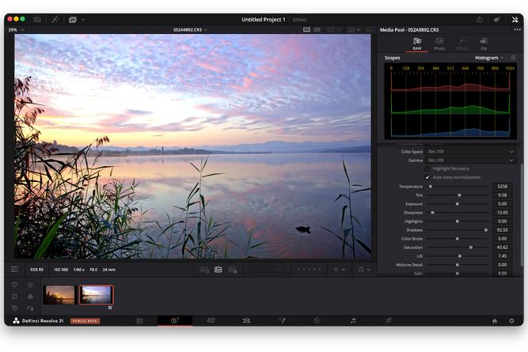Open the Gamma Rec.709 dropdown
Viewport: 528px width, 352px height.
tap(470, 160)
